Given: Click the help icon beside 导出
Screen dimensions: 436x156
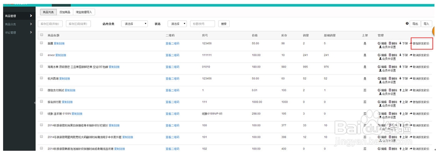Looking at the screenshot, I should coord(407,23).
